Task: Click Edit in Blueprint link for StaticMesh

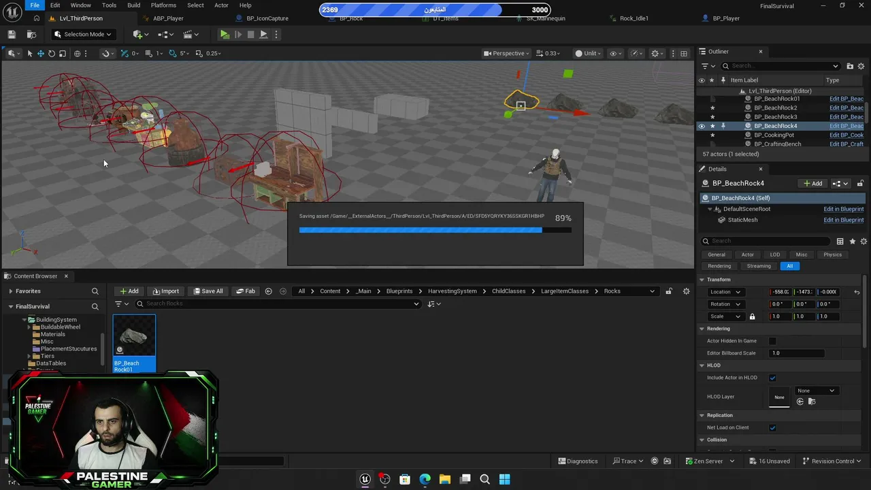Action: 843,220
